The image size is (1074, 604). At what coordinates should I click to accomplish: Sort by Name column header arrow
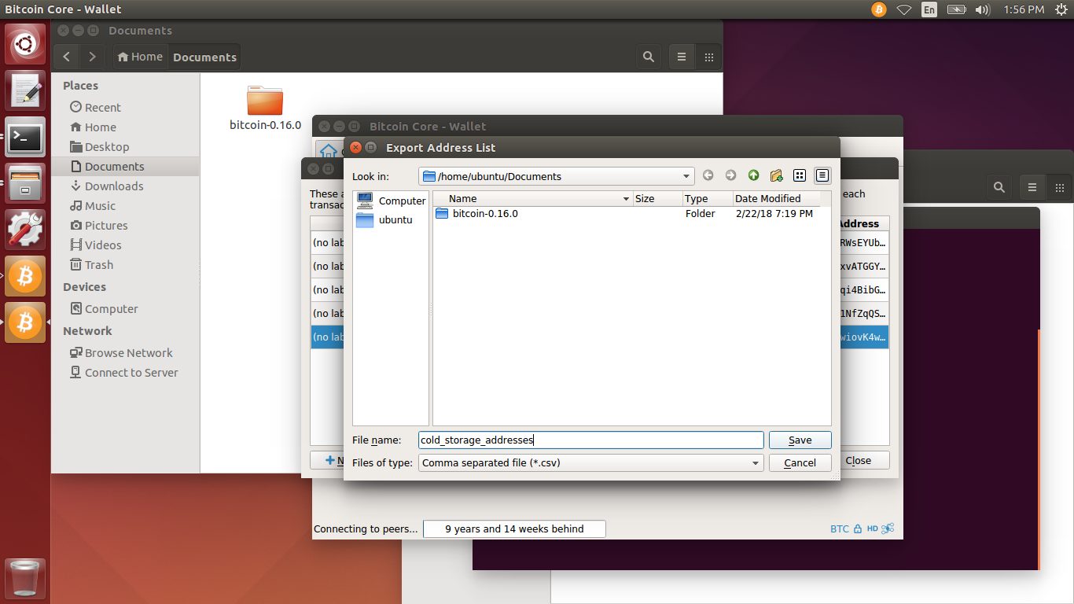click(x=626, y=199)
